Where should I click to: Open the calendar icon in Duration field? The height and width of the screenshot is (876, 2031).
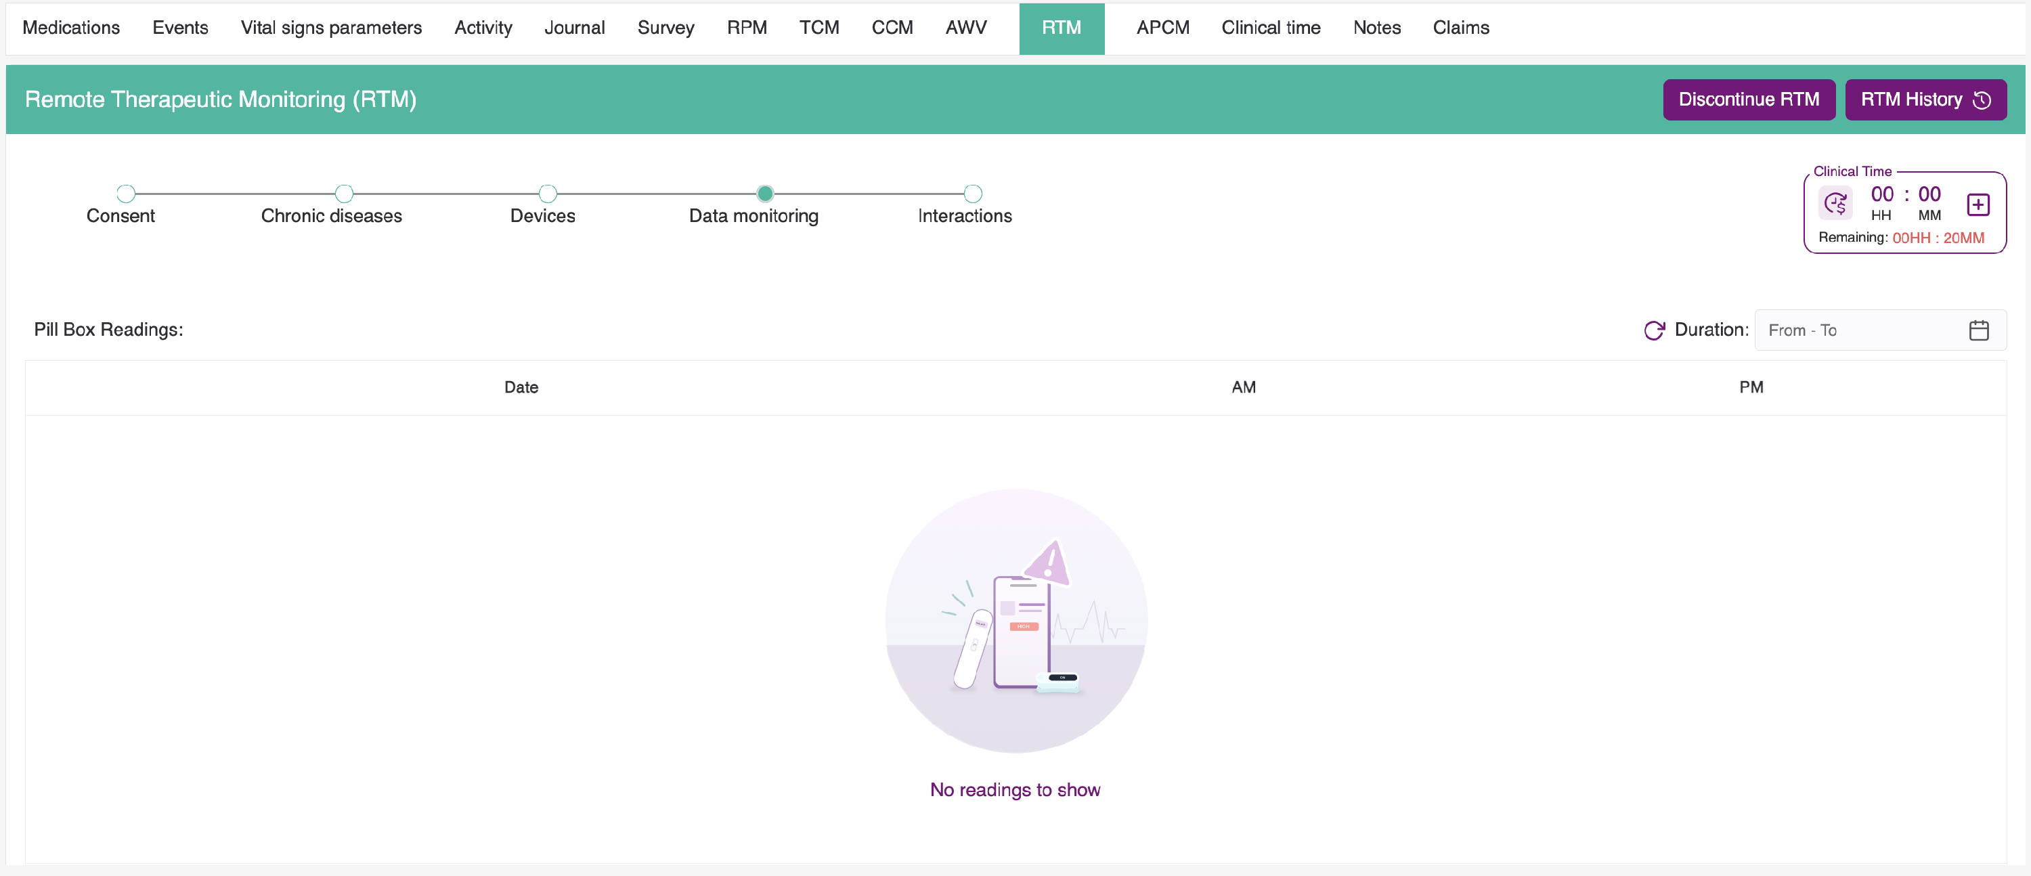tap(1978, 330)
